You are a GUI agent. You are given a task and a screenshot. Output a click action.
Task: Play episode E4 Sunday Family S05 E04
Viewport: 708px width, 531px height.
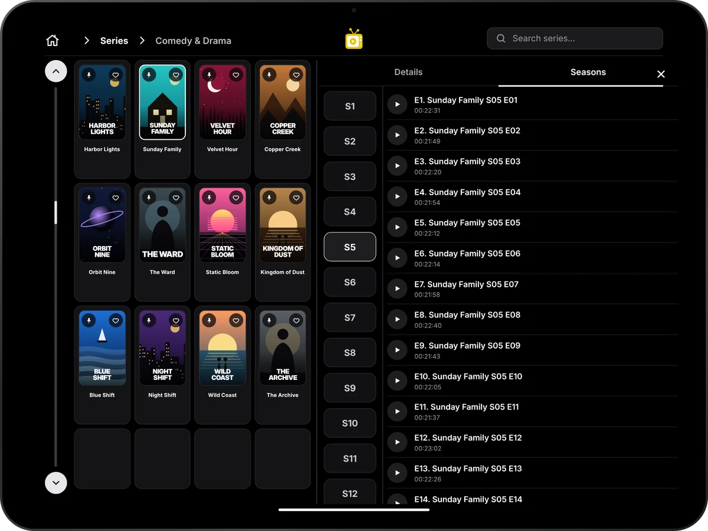pyautogui.click(x=397, y=196)
